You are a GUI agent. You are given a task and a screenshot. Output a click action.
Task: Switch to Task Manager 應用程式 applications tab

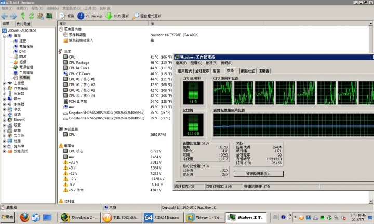[185, 71]
